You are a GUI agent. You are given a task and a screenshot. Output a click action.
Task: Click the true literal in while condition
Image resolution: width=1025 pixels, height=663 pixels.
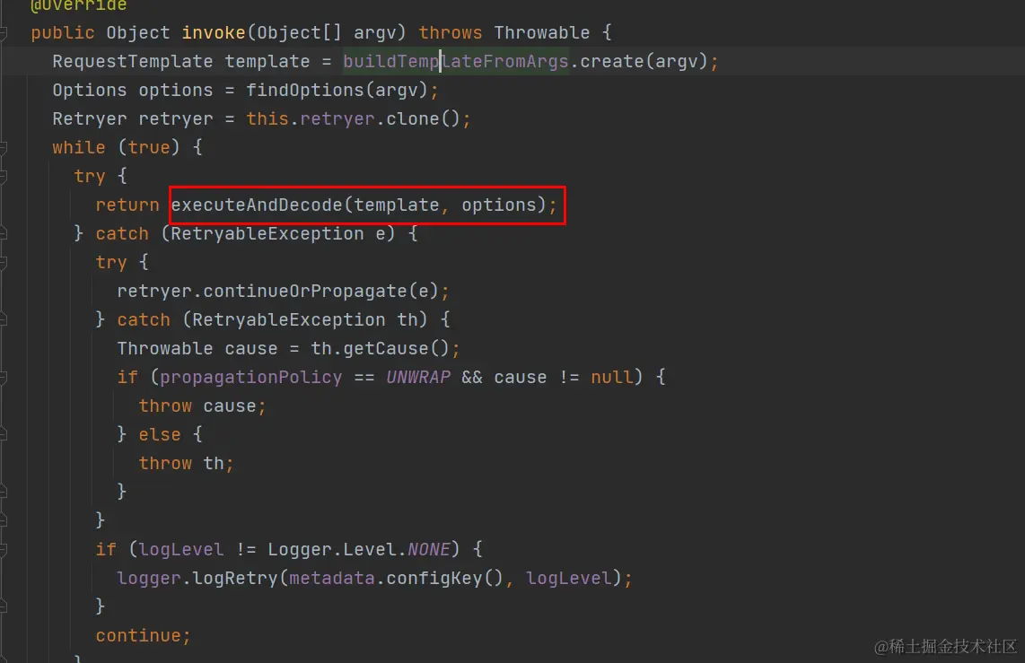click(x=148, y=148)
